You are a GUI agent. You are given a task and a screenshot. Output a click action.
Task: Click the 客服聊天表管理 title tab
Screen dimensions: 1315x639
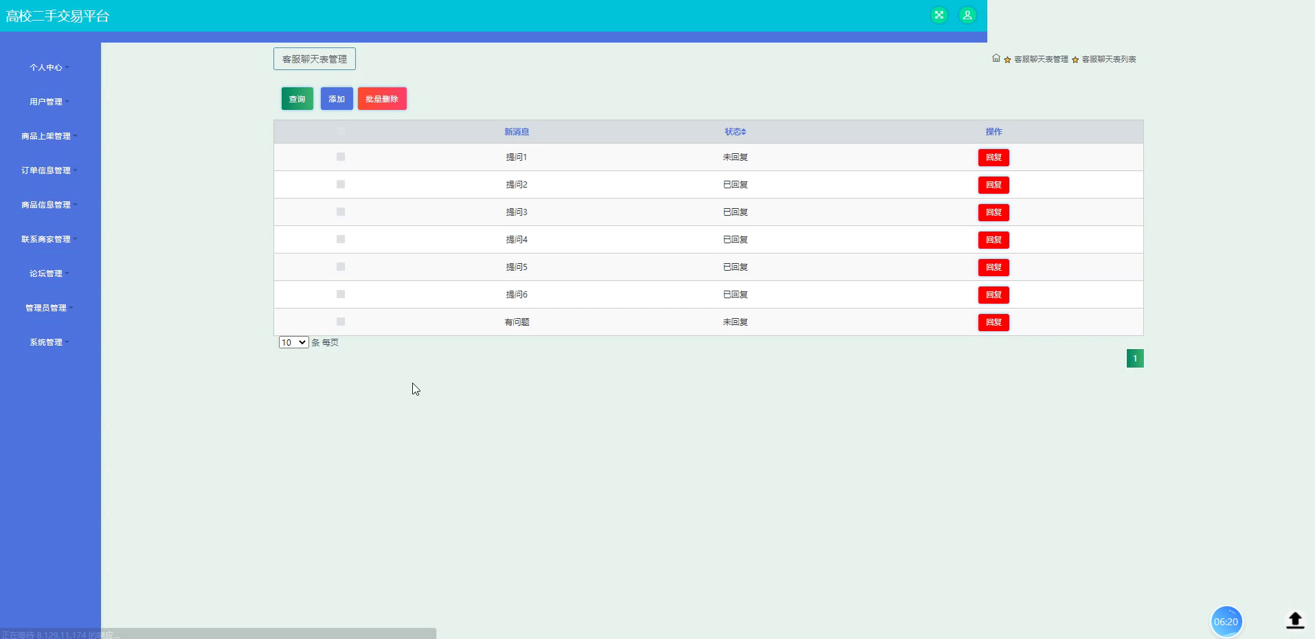(315, 59)
